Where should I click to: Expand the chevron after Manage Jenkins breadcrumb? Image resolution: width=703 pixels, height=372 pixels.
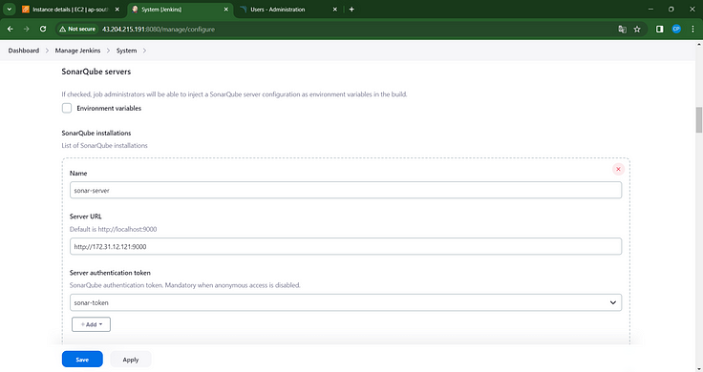(109, 51)
